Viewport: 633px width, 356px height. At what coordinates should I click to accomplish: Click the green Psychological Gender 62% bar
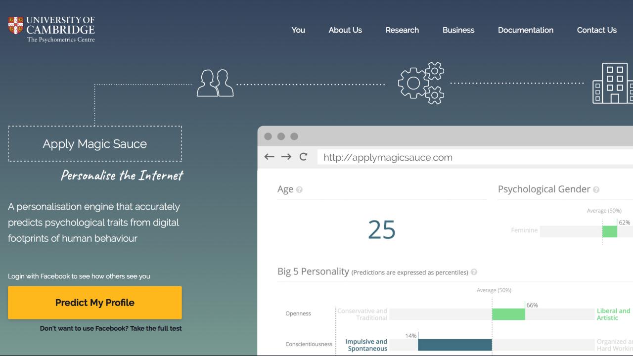pyautogui.click(x=610, y=231)
